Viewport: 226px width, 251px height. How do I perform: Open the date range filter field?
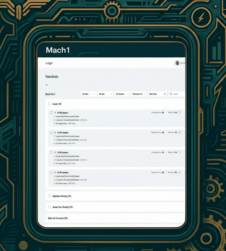point(157,94)
